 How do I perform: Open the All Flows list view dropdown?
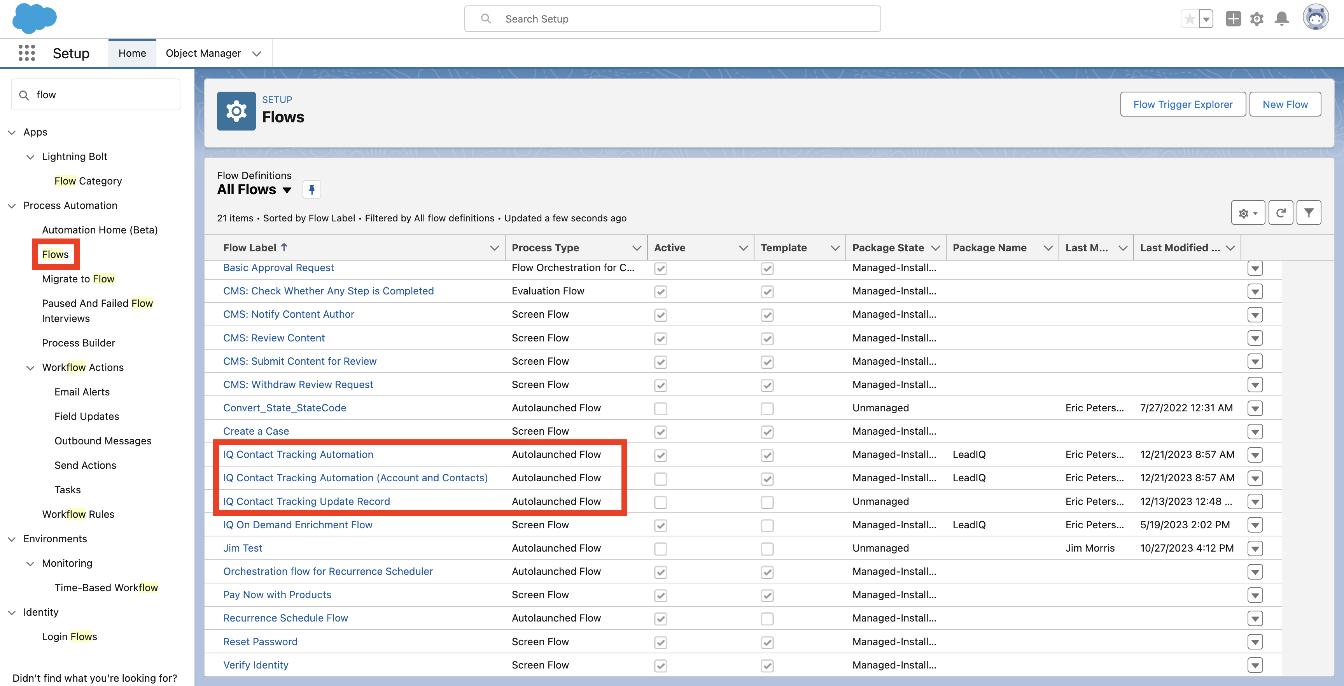(x=287, y=190)
